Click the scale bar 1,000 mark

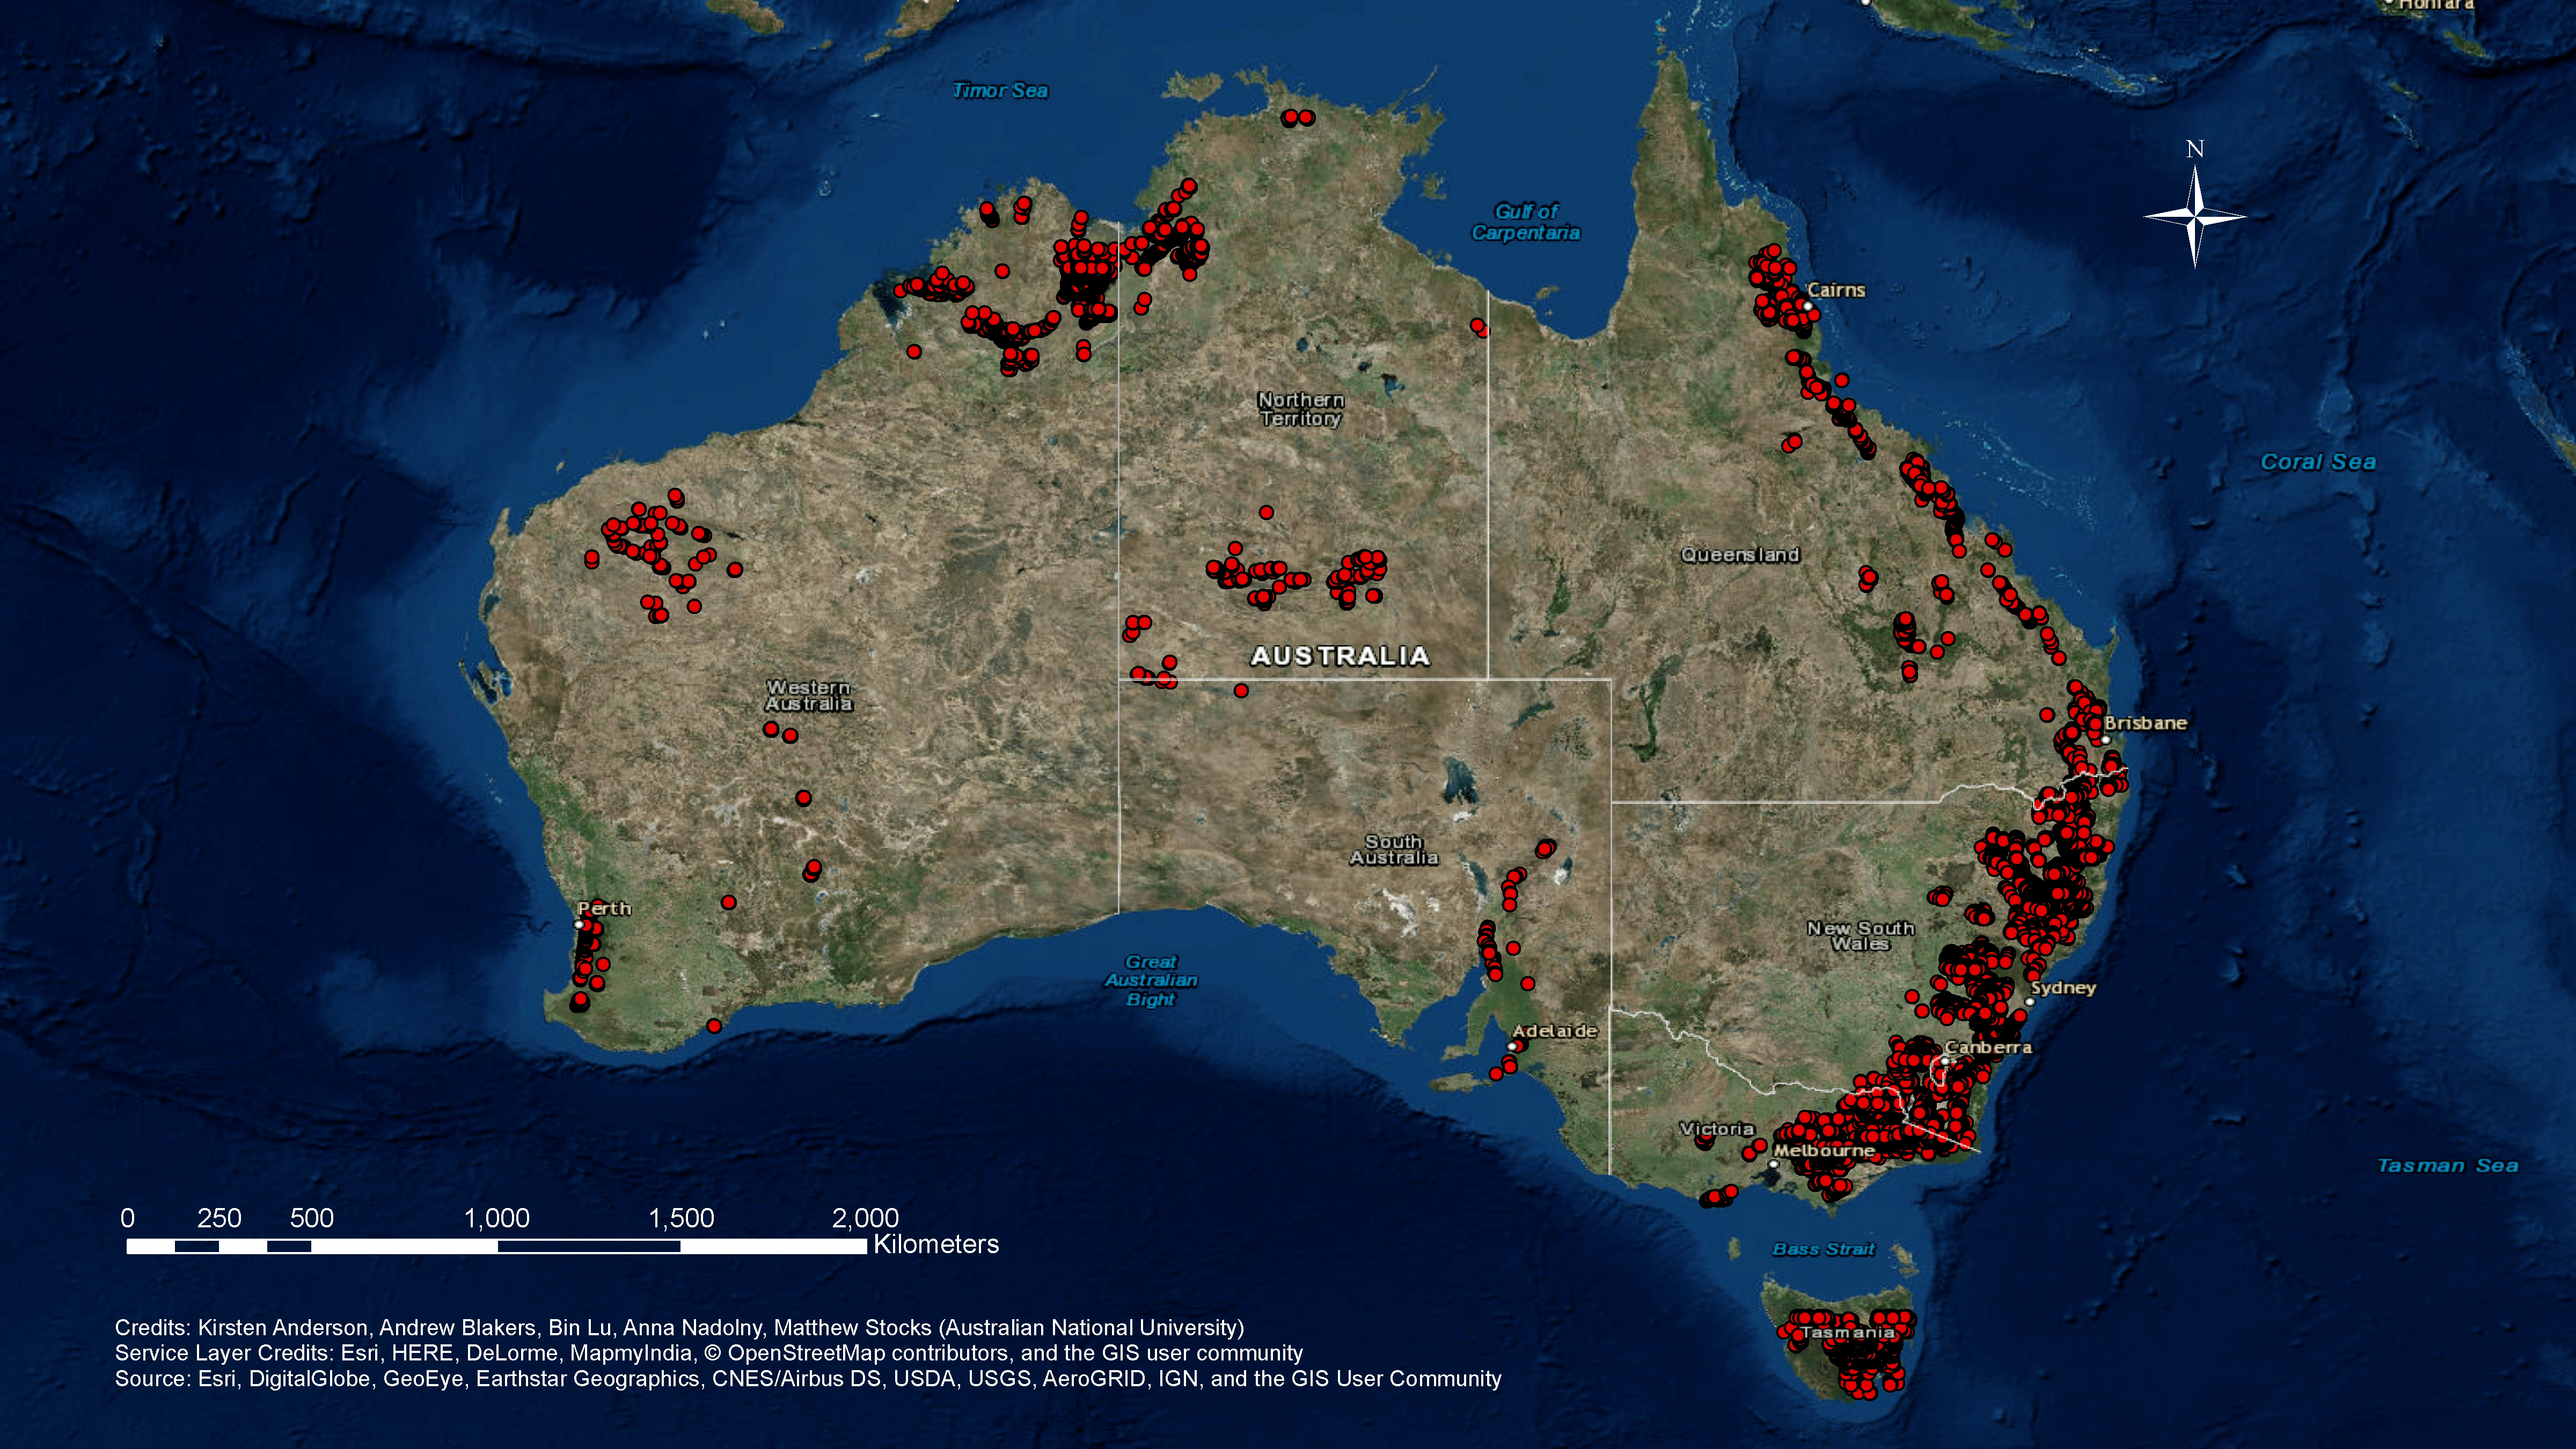pos(497,1218)
